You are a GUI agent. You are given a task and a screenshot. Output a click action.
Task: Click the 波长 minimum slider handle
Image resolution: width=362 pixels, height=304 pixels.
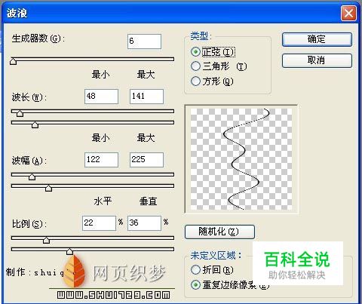[20, 113]
